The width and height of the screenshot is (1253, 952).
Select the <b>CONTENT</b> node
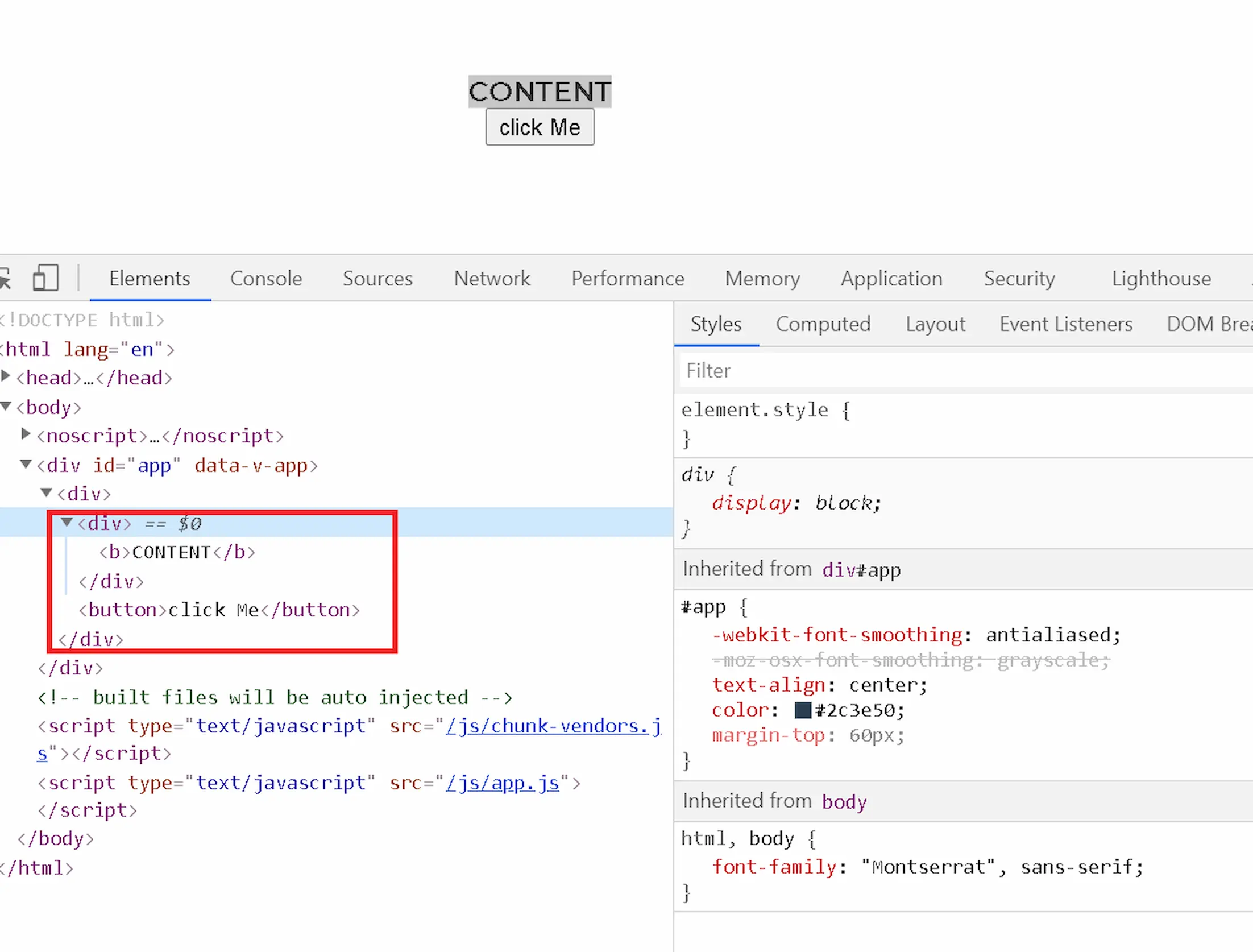[177, 552]
